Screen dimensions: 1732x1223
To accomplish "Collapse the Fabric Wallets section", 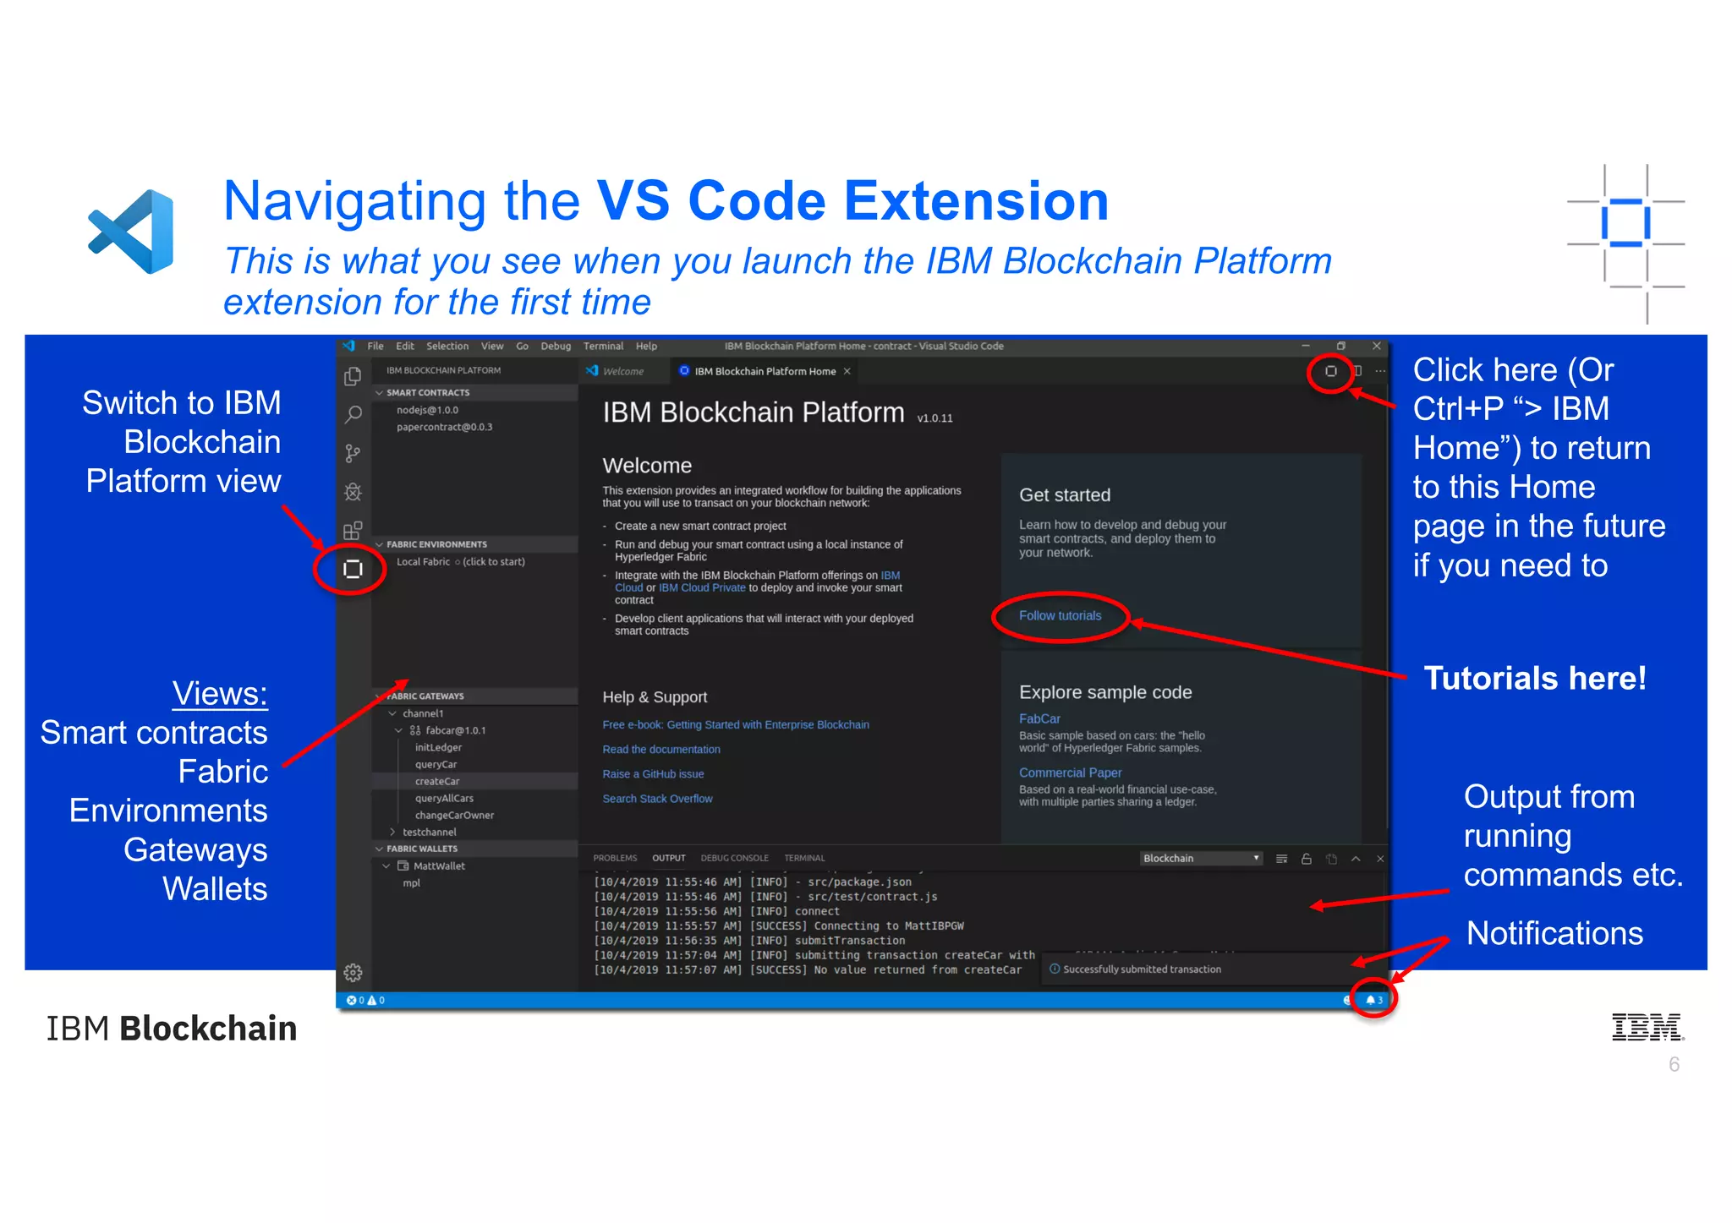I will [x=474, y=849].
